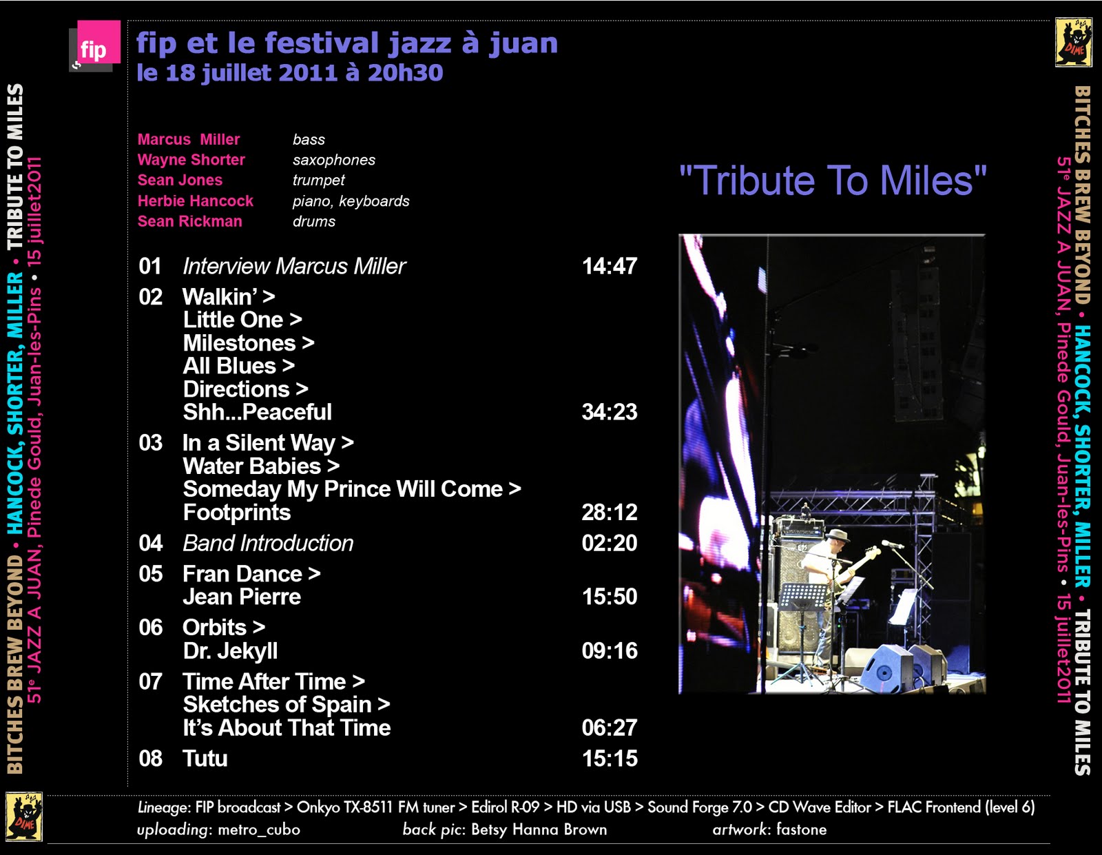Click right spine text 'BITCHES BREW BEYOND'
1102x855 pixels.
tap(1083, 195)
